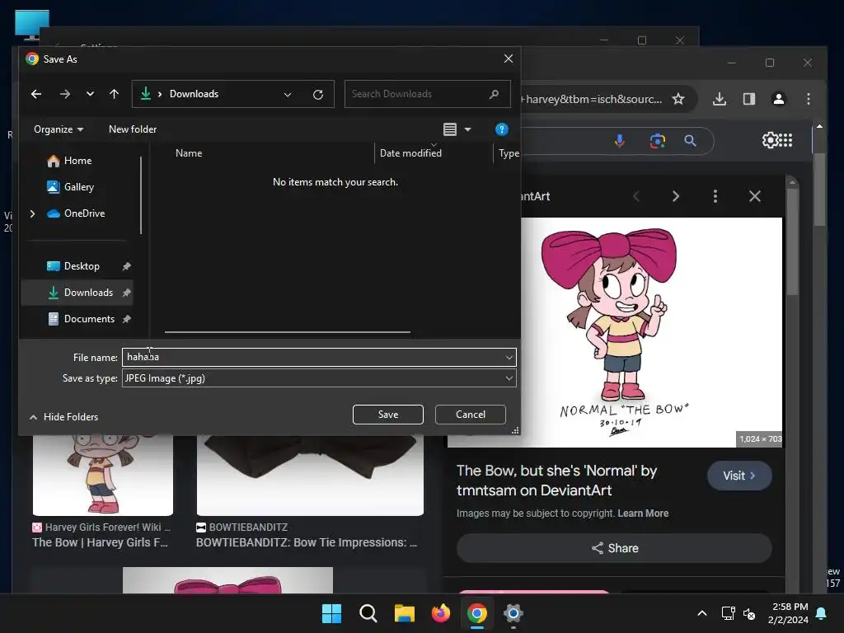Open File Explorer from taskbar

coord(404,613)
